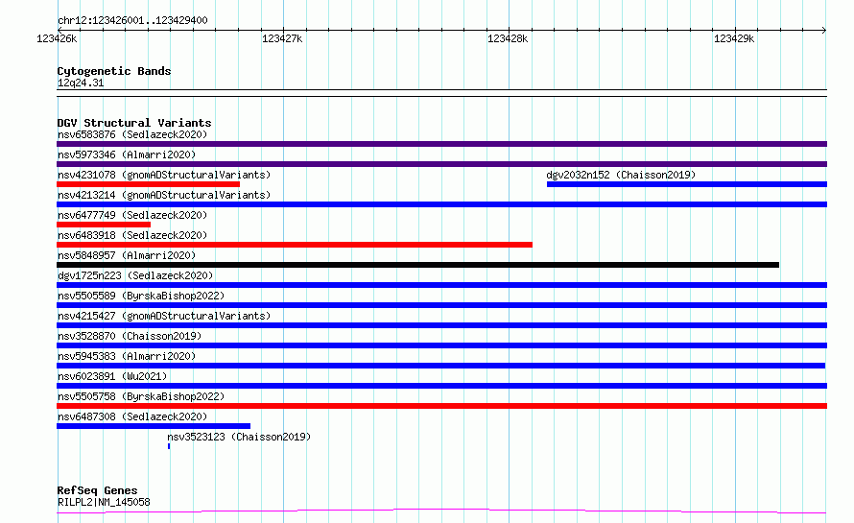
Task: Select the blue bar under nsv4215427
Action: pyautogui.click(x=441, y=325)
